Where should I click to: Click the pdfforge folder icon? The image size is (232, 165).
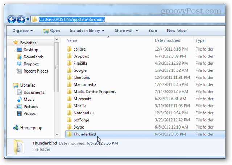[x=69, y=120]
